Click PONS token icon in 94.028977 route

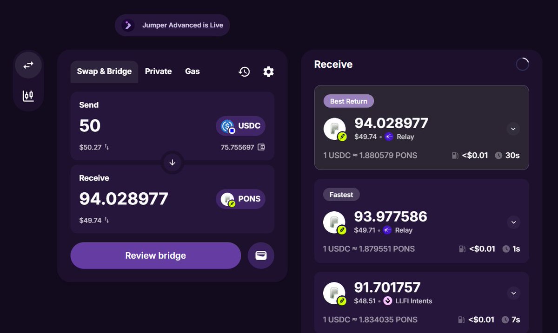click(x=334, y=129)
